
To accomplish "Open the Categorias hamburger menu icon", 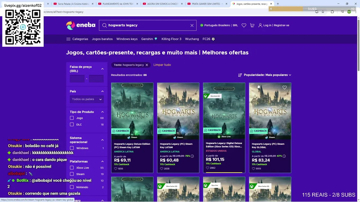I will 68,39.
